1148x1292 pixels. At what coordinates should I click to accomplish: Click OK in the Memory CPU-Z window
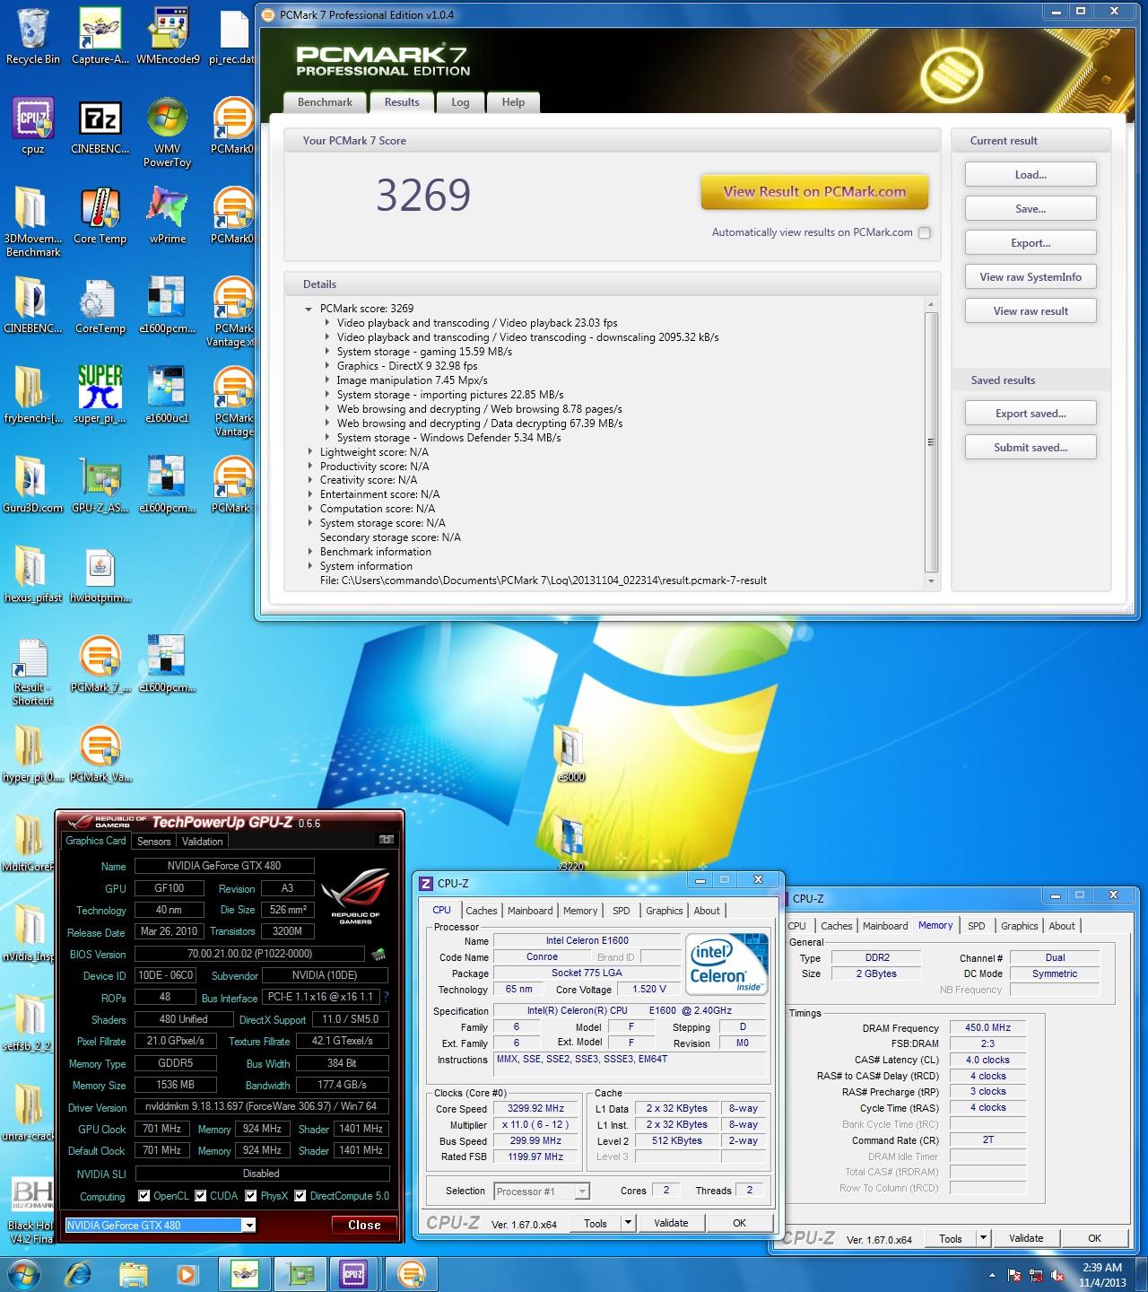tap(1094, 1238)
